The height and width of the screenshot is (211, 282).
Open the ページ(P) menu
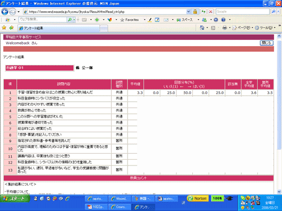coord(243,28)
